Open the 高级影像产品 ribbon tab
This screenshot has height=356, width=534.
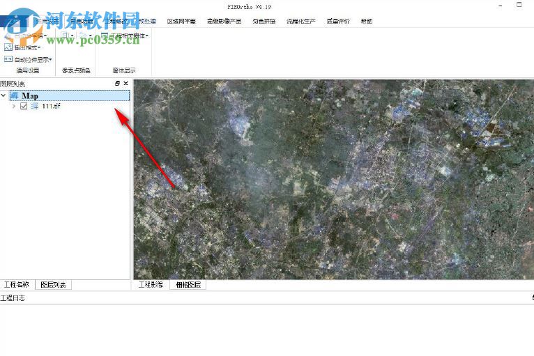(x=224, y=21)
